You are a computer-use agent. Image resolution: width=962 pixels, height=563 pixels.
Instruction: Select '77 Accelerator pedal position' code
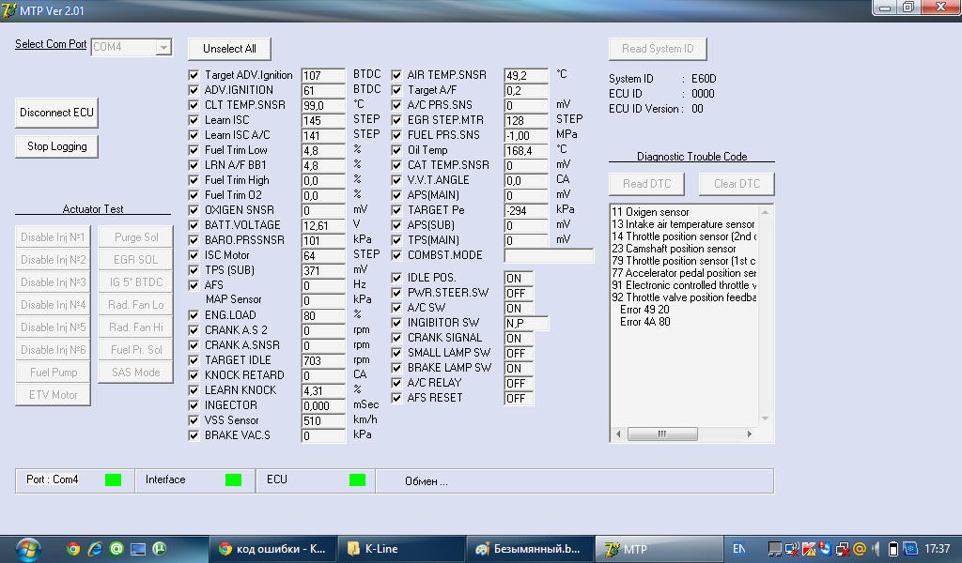click(684, 273)
